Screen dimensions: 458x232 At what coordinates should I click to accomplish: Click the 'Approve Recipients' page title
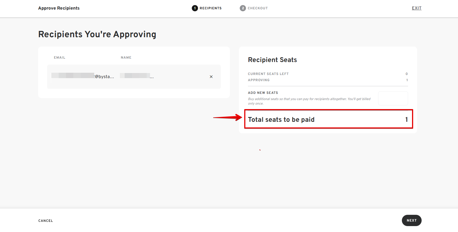point(59,8)
